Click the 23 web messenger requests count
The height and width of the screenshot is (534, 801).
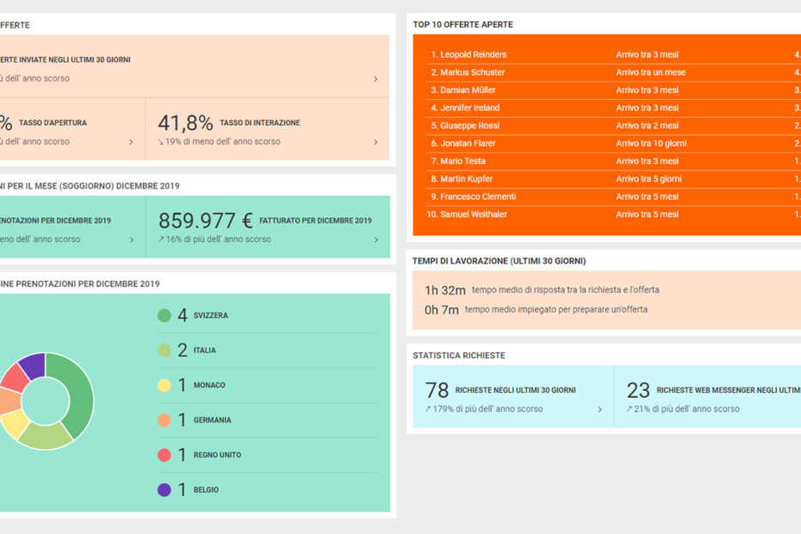(x=638, y=390)
